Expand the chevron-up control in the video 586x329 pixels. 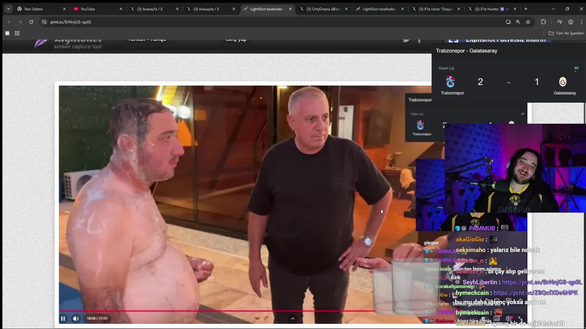[x=293, y=318]
